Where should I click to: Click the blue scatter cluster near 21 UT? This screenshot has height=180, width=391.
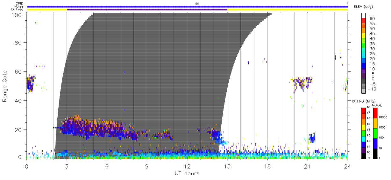point(313,137)
